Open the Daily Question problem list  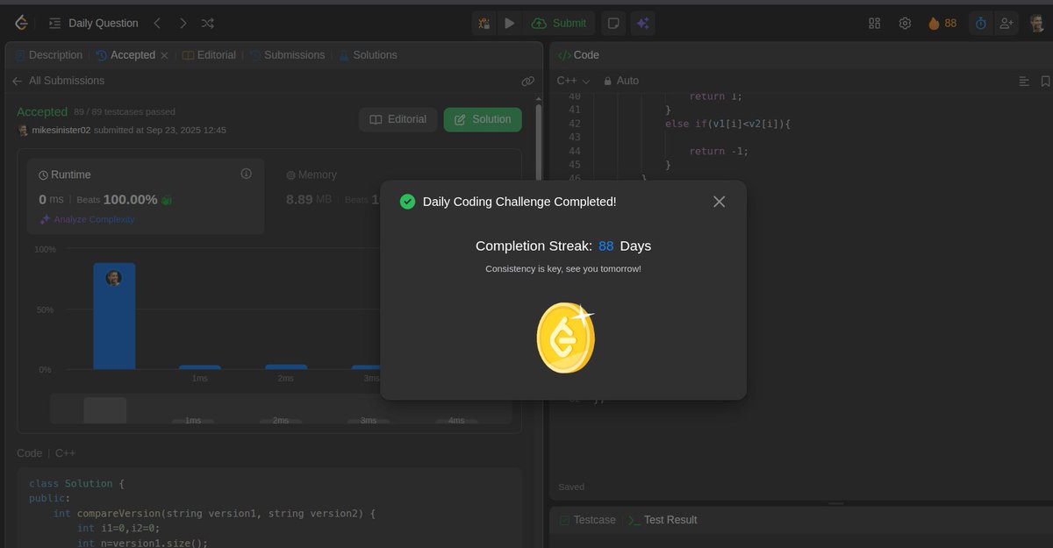pyautogui.click(x=93, y=23)
